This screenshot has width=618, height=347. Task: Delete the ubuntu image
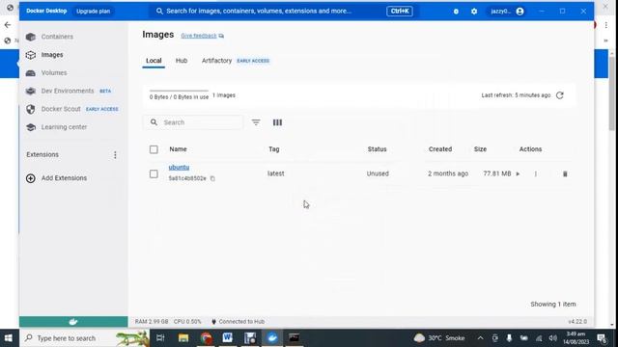pyautogui.click(x=565, y=173)
